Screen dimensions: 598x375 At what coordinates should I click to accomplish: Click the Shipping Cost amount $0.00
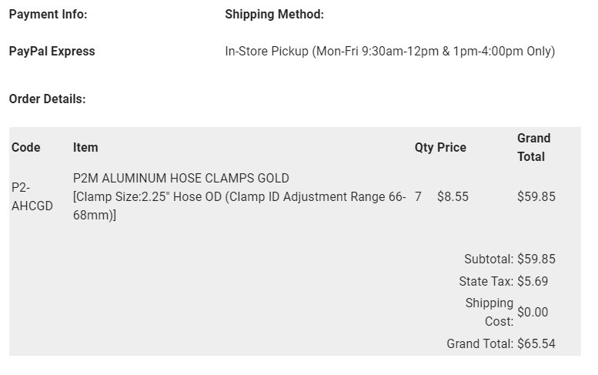533,312
